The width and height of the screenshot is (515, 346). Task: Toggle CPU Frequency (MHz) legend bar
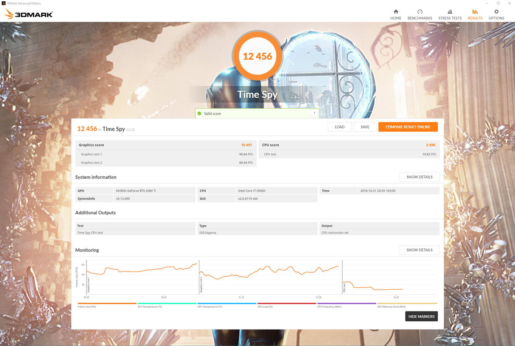[346, 303]
